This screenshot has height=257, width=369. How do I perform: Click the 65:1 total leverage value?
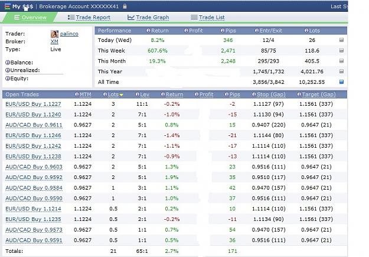pos(142,251)
